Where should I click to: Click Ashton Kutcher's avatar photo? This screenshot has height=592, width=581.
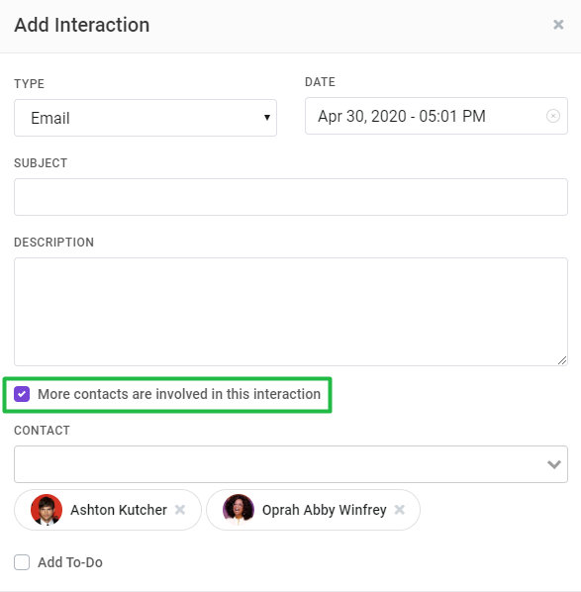[x=47, y=510]
